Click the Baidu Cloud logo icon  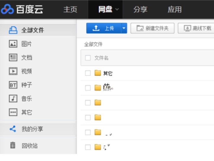click(x=7, y=9)
